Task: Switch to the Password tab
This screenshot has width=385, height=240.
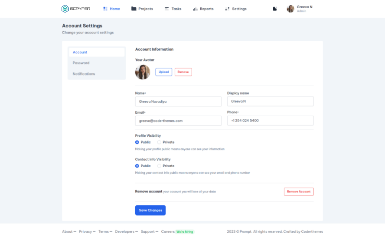Action: click(x=81, y=63)
